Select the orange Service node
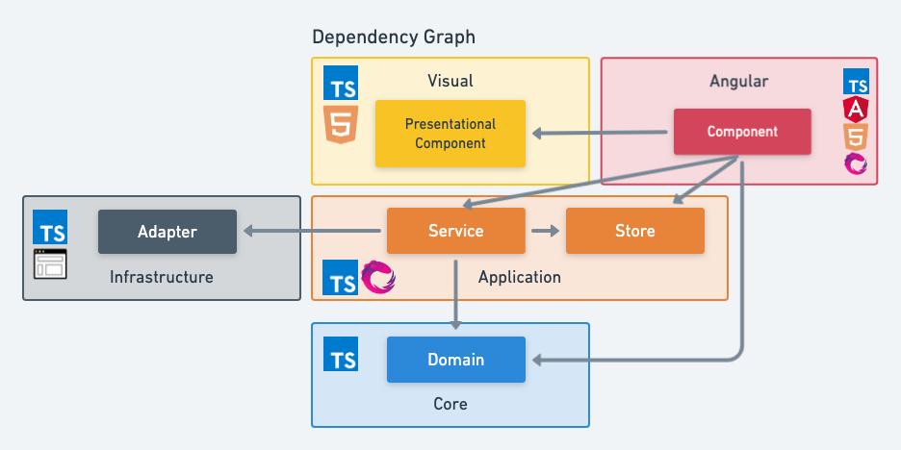 pyautogui.click(x=456, y=231)
